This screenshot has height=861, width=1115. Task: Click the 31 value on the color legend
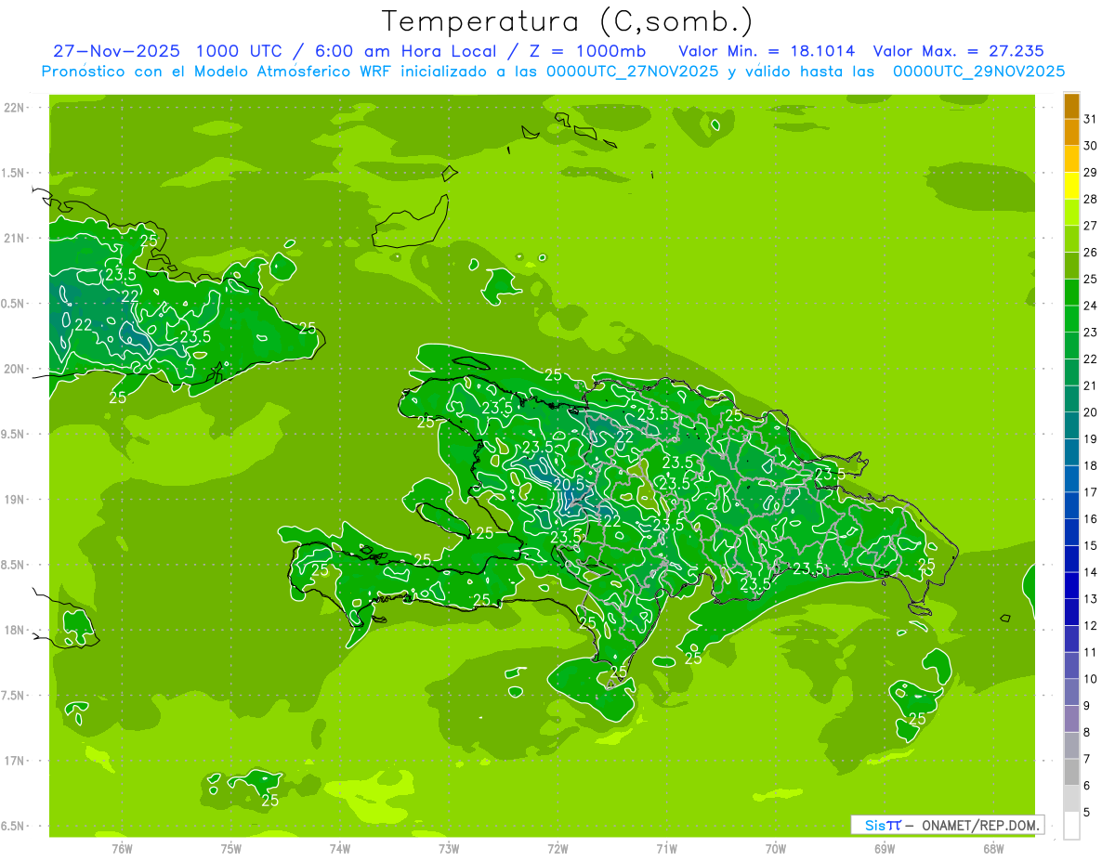tap(1090, 119)
